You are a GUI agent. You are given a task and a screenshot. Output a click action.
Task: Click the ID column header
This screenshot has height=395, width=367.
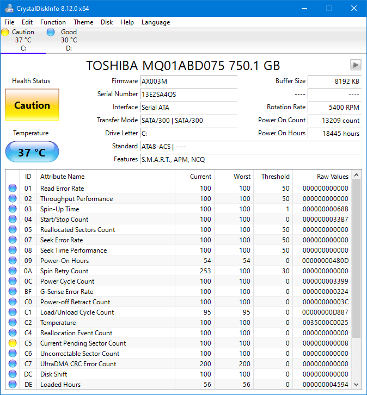point(28,177)
